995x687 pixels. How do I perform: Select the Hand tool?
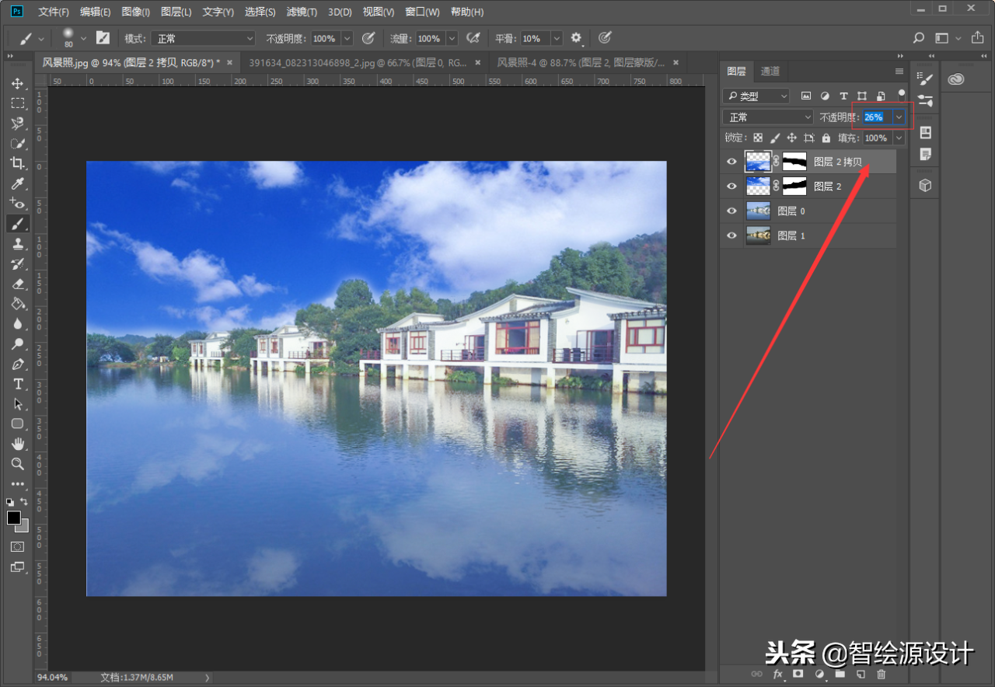[x=17, y=444]
